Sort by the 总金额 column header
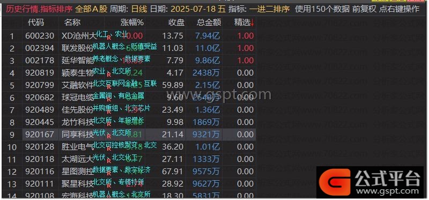This screenshot has width=429, height=200. [x=209, y=23]
